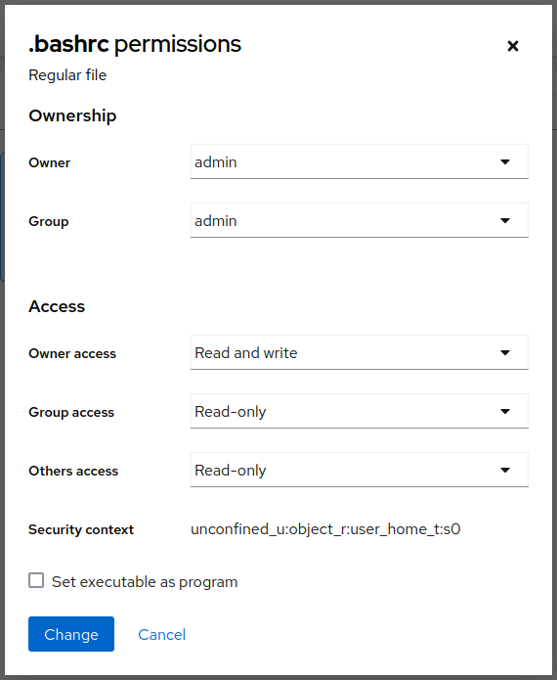Viewport: 557px width, 680px height.
Task: Select the security context value text
Action: click(325, 529)
